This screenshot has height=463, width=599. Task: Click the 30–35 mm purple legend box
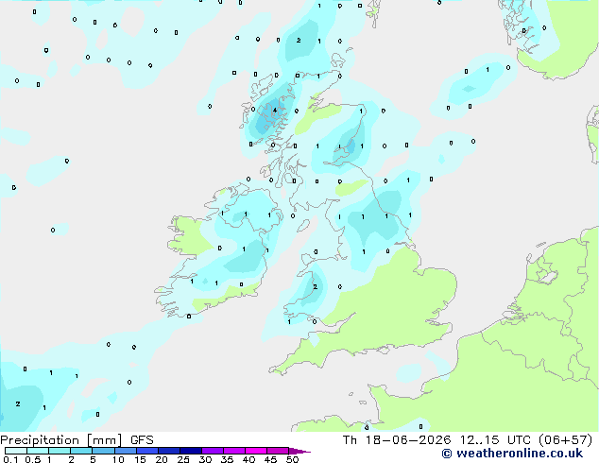[213, 451]
